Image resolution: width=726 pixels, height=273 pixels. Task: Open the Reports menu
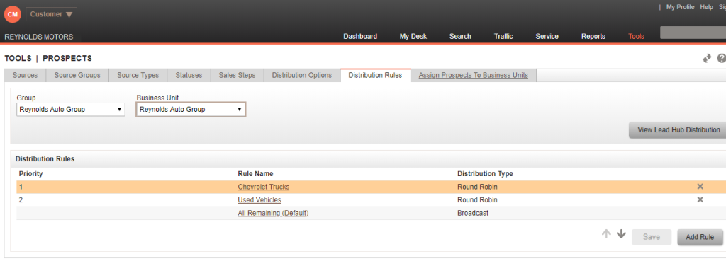coord(593,36)
